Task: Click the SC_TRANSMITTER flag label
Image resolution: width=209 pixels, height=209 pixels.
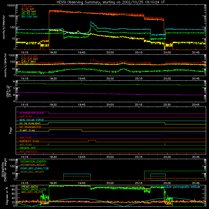Action: point(30,127)
